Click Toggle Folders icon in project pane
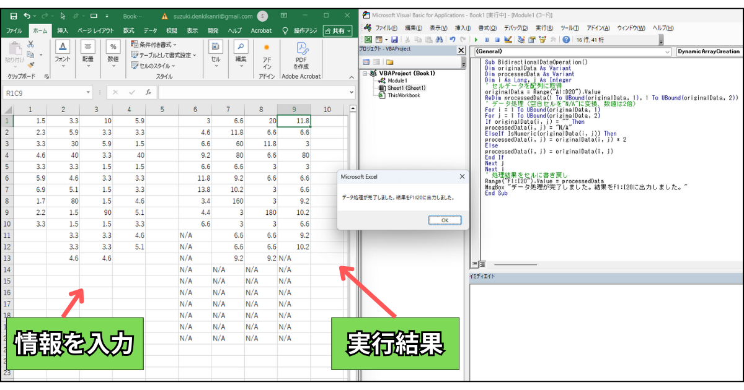Viewport: 744px width, 390px height. pos(389,62)
